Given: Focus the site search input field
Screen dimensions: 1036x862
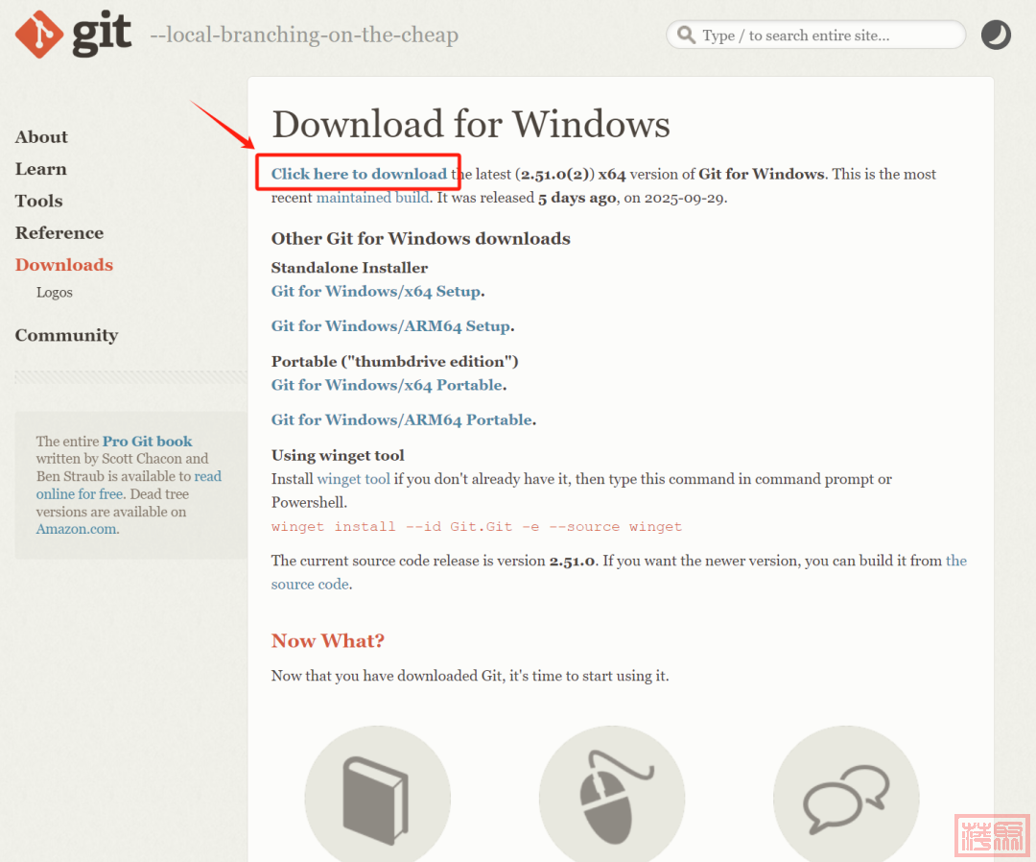Looking at the screenshot, I should click(x=825, y=36).
